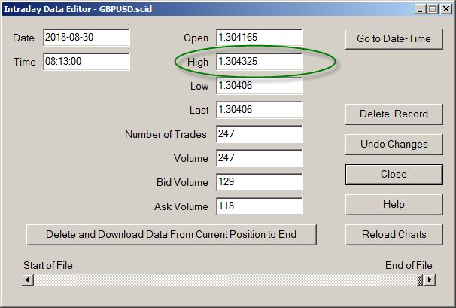Click the scrollbar right arrow near End of File
The width and height of the screenshot is (456, 308).
click(430, 280)
